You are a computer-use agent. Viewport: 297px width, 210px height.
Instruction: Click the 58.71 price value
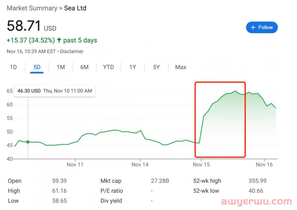[24, 26]
